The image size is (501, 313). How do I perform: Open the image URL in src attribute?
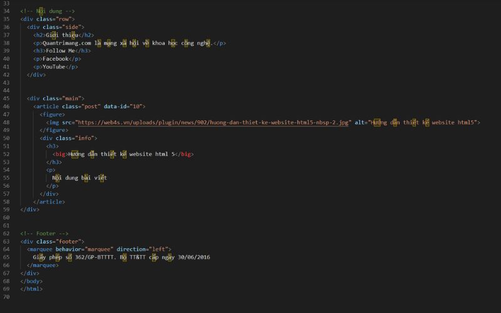pos(213,122)
